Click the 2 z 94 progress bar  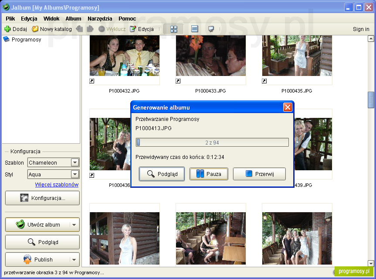pos(212,142)
